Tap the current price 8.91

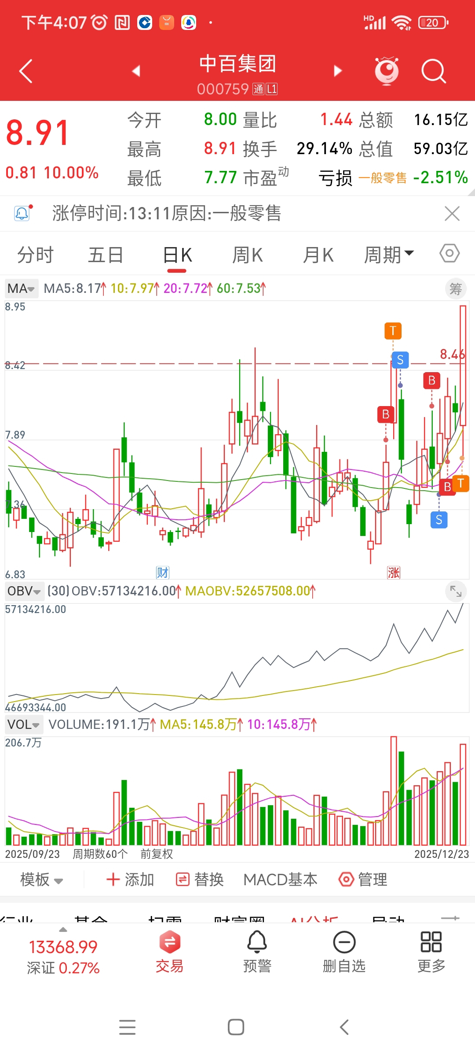pos(38,133)
